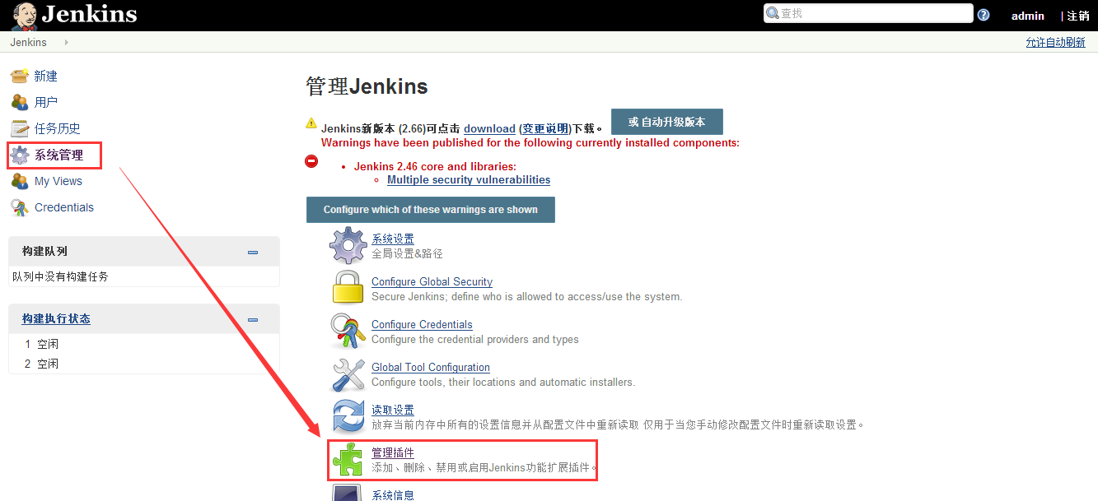
Task: Click Configure which of these warnings button
Action: click(x=430, y=210)
